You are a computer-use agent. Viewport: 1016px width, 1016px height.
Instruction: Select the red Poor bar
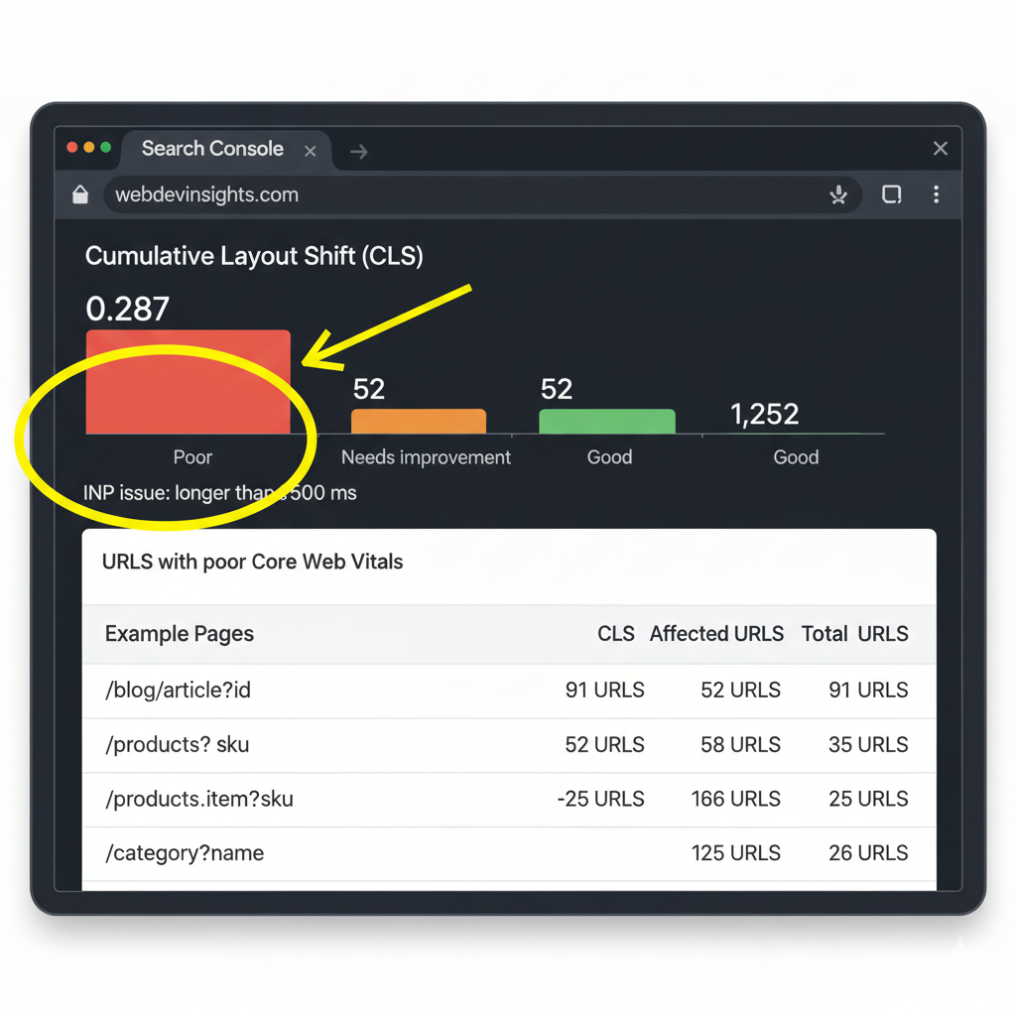point(188,382)
